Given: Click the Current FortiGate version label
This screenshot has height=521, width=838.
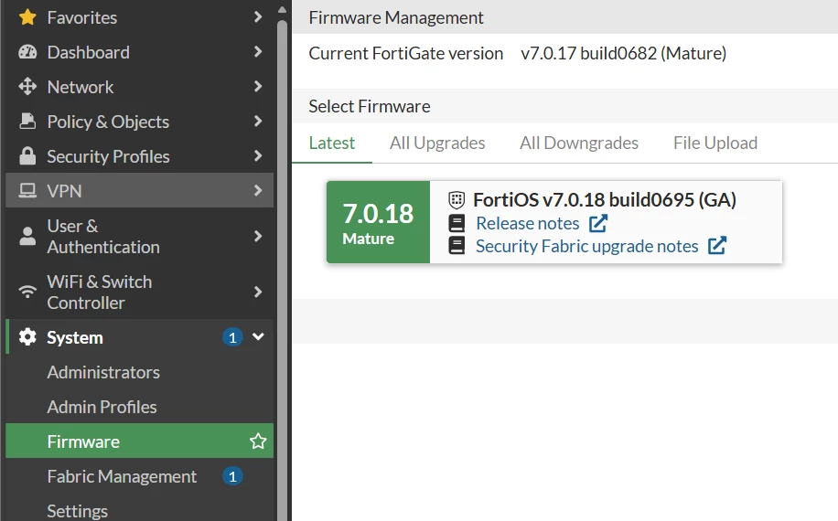Looking at the screenshot, I should coord(405,53).
